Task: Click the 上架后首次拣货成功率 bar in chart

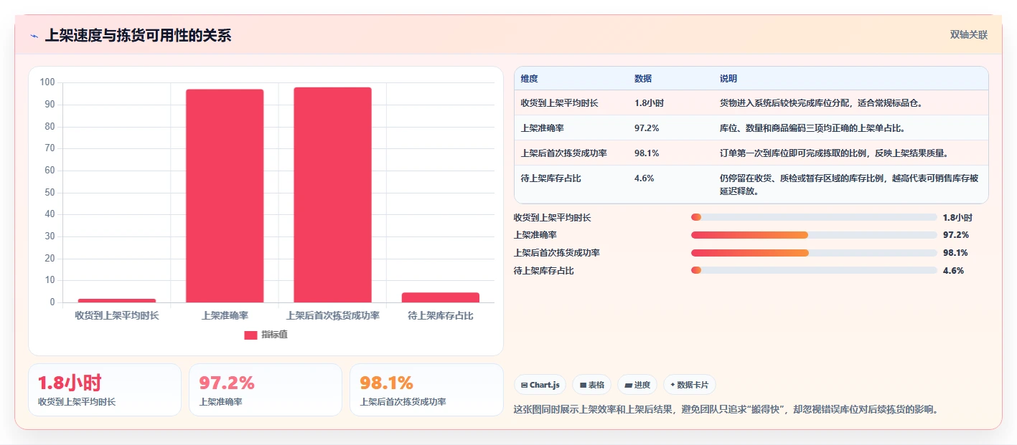Action: click(332, 195)
